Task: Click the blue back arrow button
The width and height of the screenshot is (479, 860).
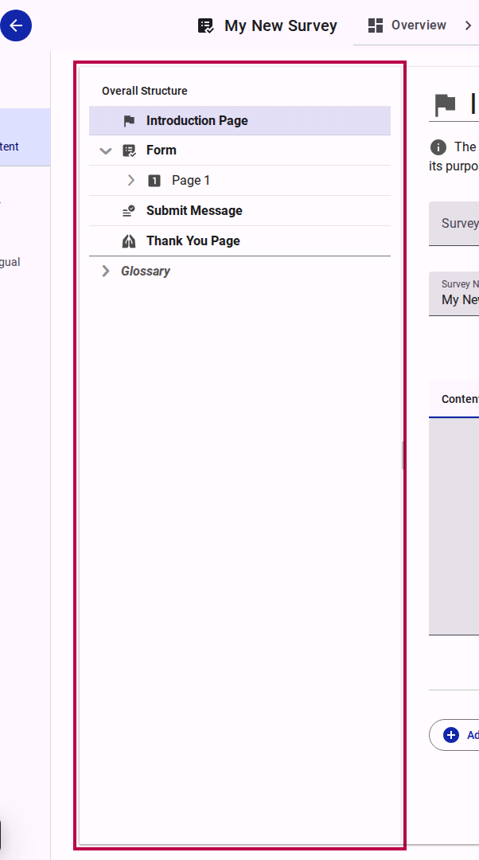Action: pos(15,25)
